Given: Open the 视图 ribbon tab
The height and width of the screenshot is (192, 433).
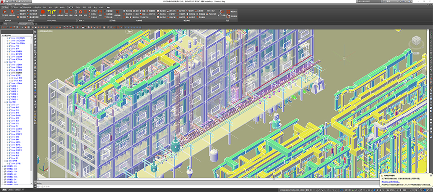Looking at the screenshot, I should click(x=84, y=8).
